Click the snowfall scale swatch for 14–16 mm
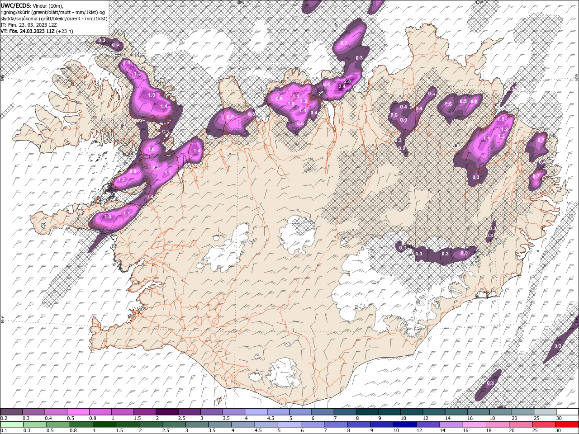The image size is (579, 434). pos(456,412)
